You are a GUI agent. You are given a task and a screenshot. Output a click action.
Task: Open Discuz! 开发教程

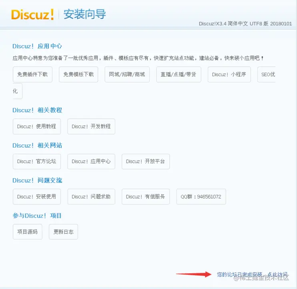click(x=91, y=127)
